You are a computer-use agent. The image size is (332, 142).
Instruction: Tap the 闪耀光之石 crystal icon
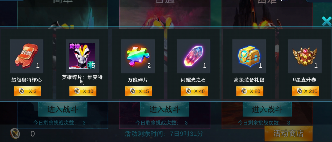coord(194,56)
